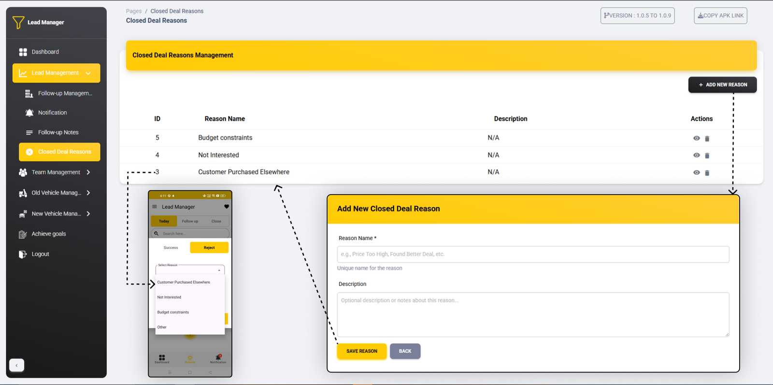The height and width of the screenshot is (385, 773).
Task: Open the Follow-up Management page
Action: (65, 93)
